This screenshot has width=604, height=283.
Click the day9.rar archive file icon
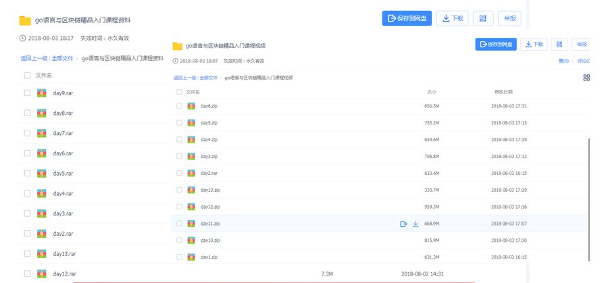41,93
